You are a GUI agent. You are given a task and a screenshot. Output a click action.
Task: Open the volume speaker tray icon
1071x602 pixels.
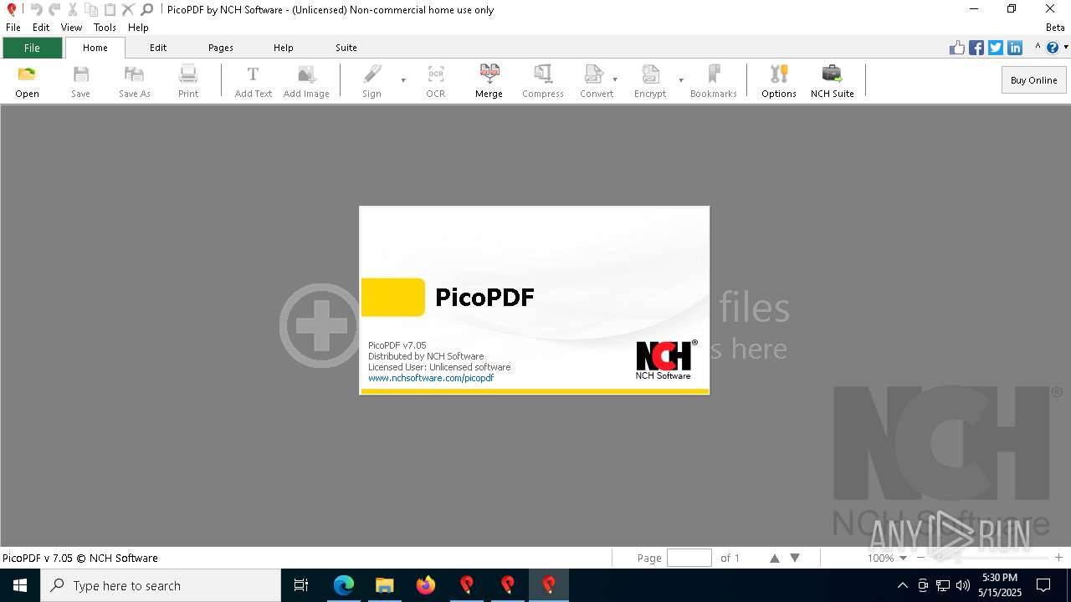962,585
